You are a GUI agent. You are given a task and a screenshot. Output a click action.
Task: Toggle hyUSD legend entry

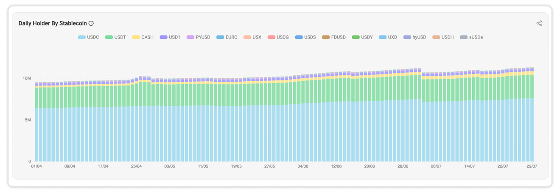415,37
